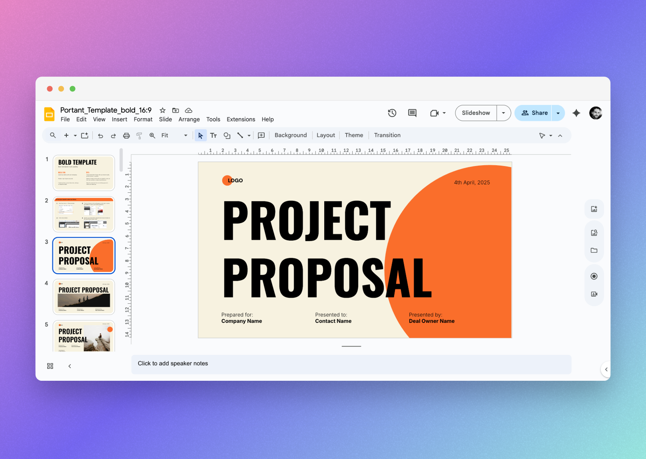This screenshot has width=646, height=459.
Task: Open the File menu
Action: tap(65, 119)
